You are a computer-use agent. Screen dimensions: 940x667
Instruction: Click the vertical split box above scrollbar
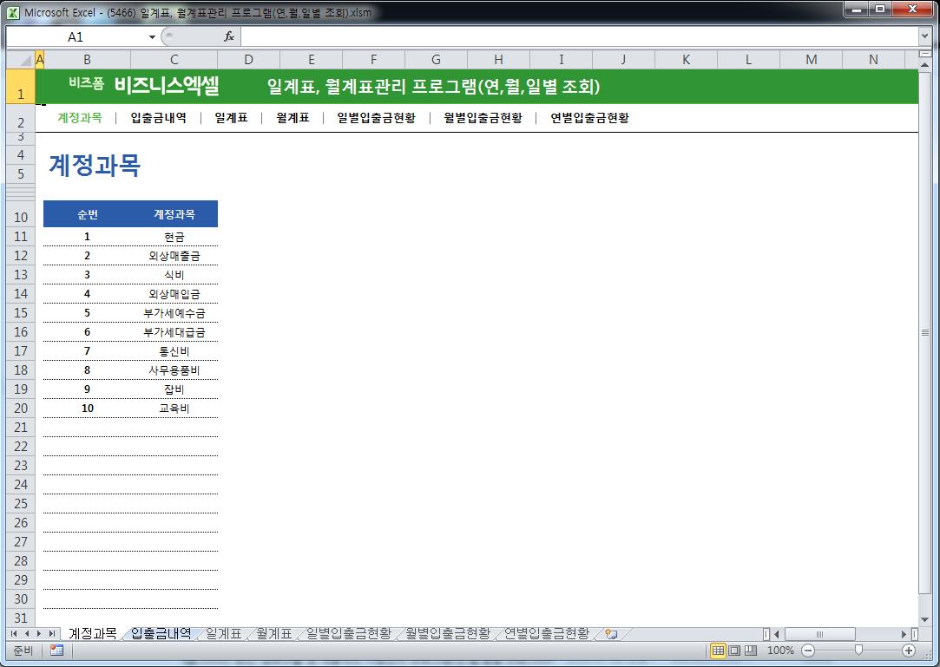point(924,54)
